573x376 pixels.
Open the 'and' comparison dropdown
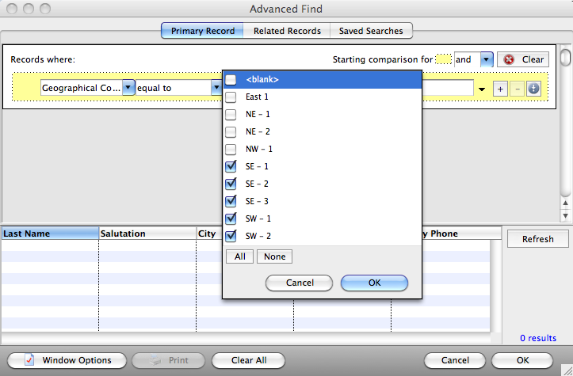coord(486,59)
